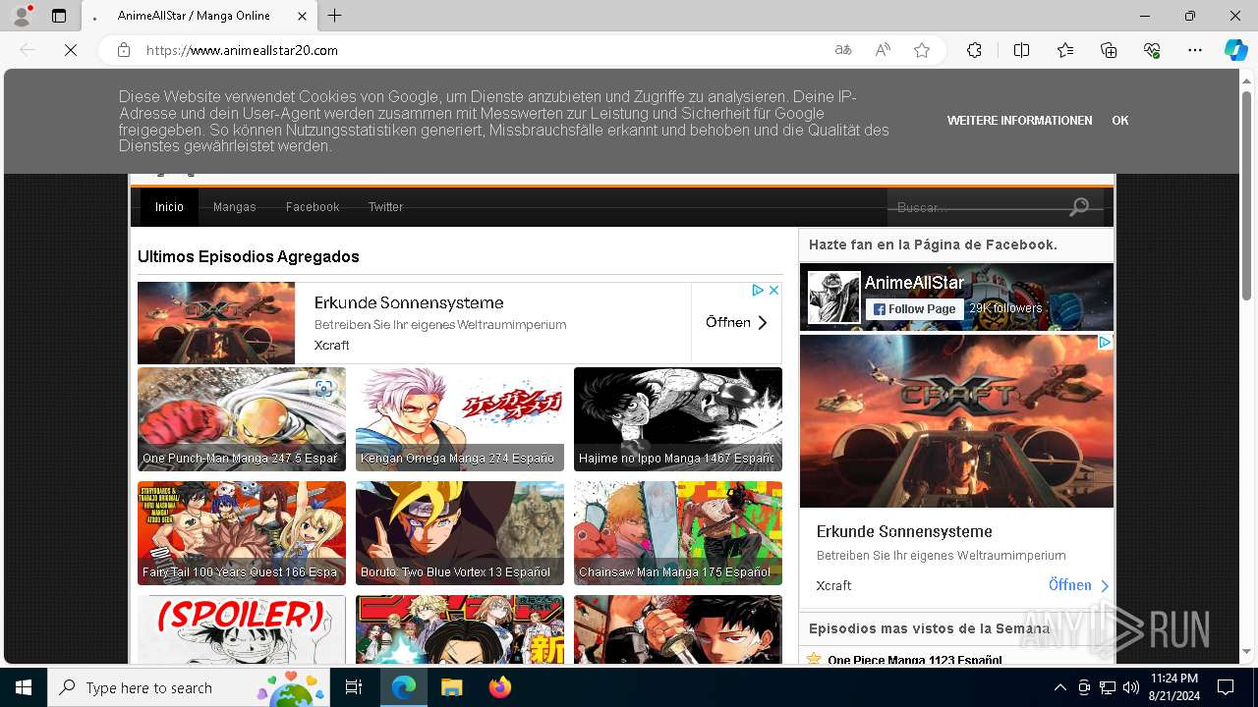Open Edge settings and more menu

(x=1195, y=50)
